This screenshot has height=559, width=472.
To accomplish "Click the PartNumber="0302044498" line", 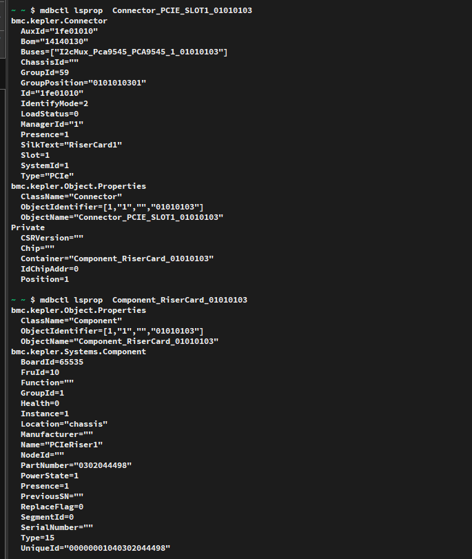I will (x=76, y=465).
